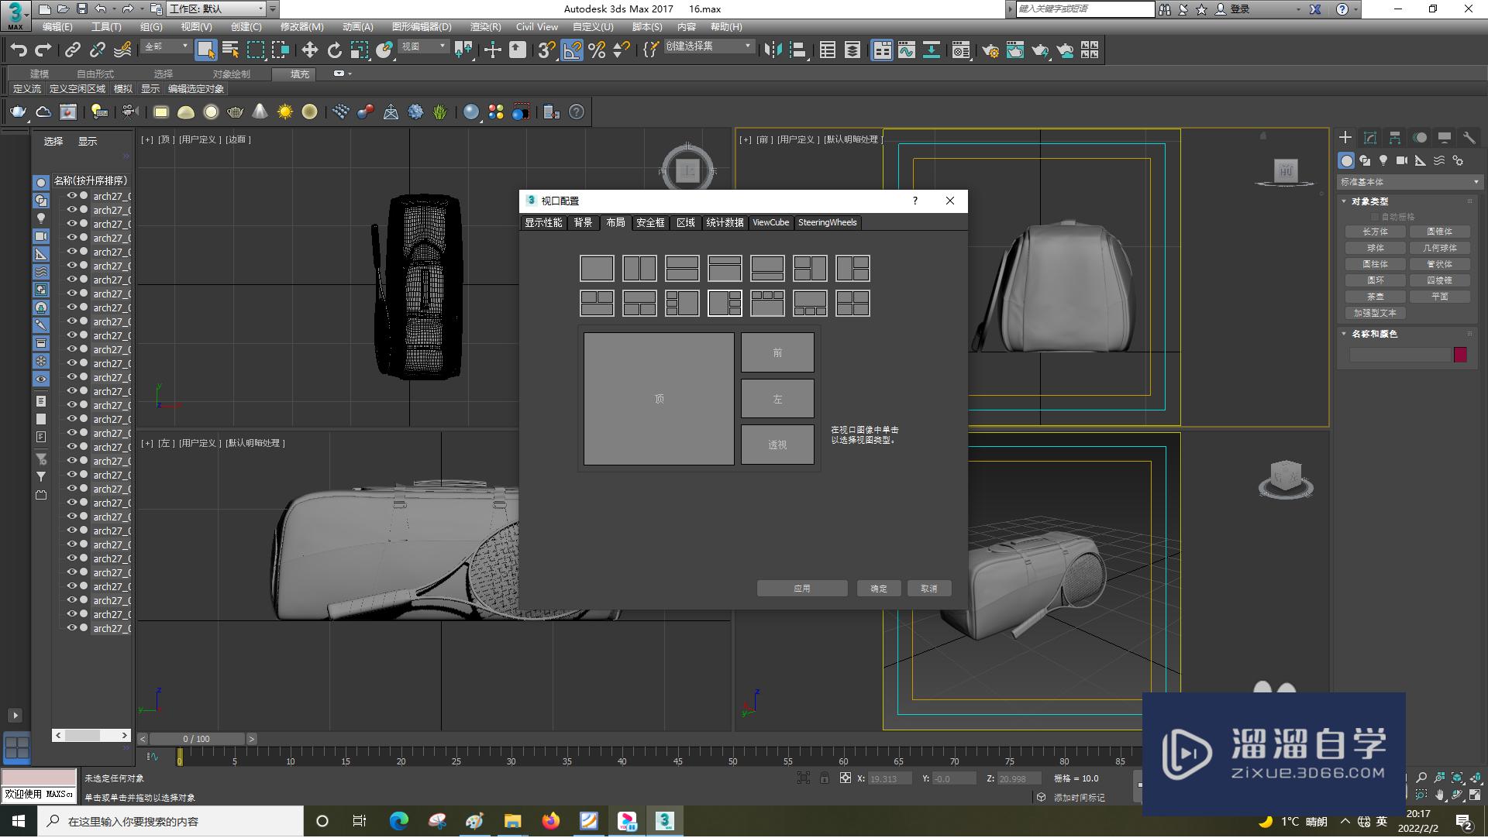Viewport: 1488px width, 838px height.
Task: Toggle Display Cameras filter in Scene Explorer
Action: [x=41, y=236]
